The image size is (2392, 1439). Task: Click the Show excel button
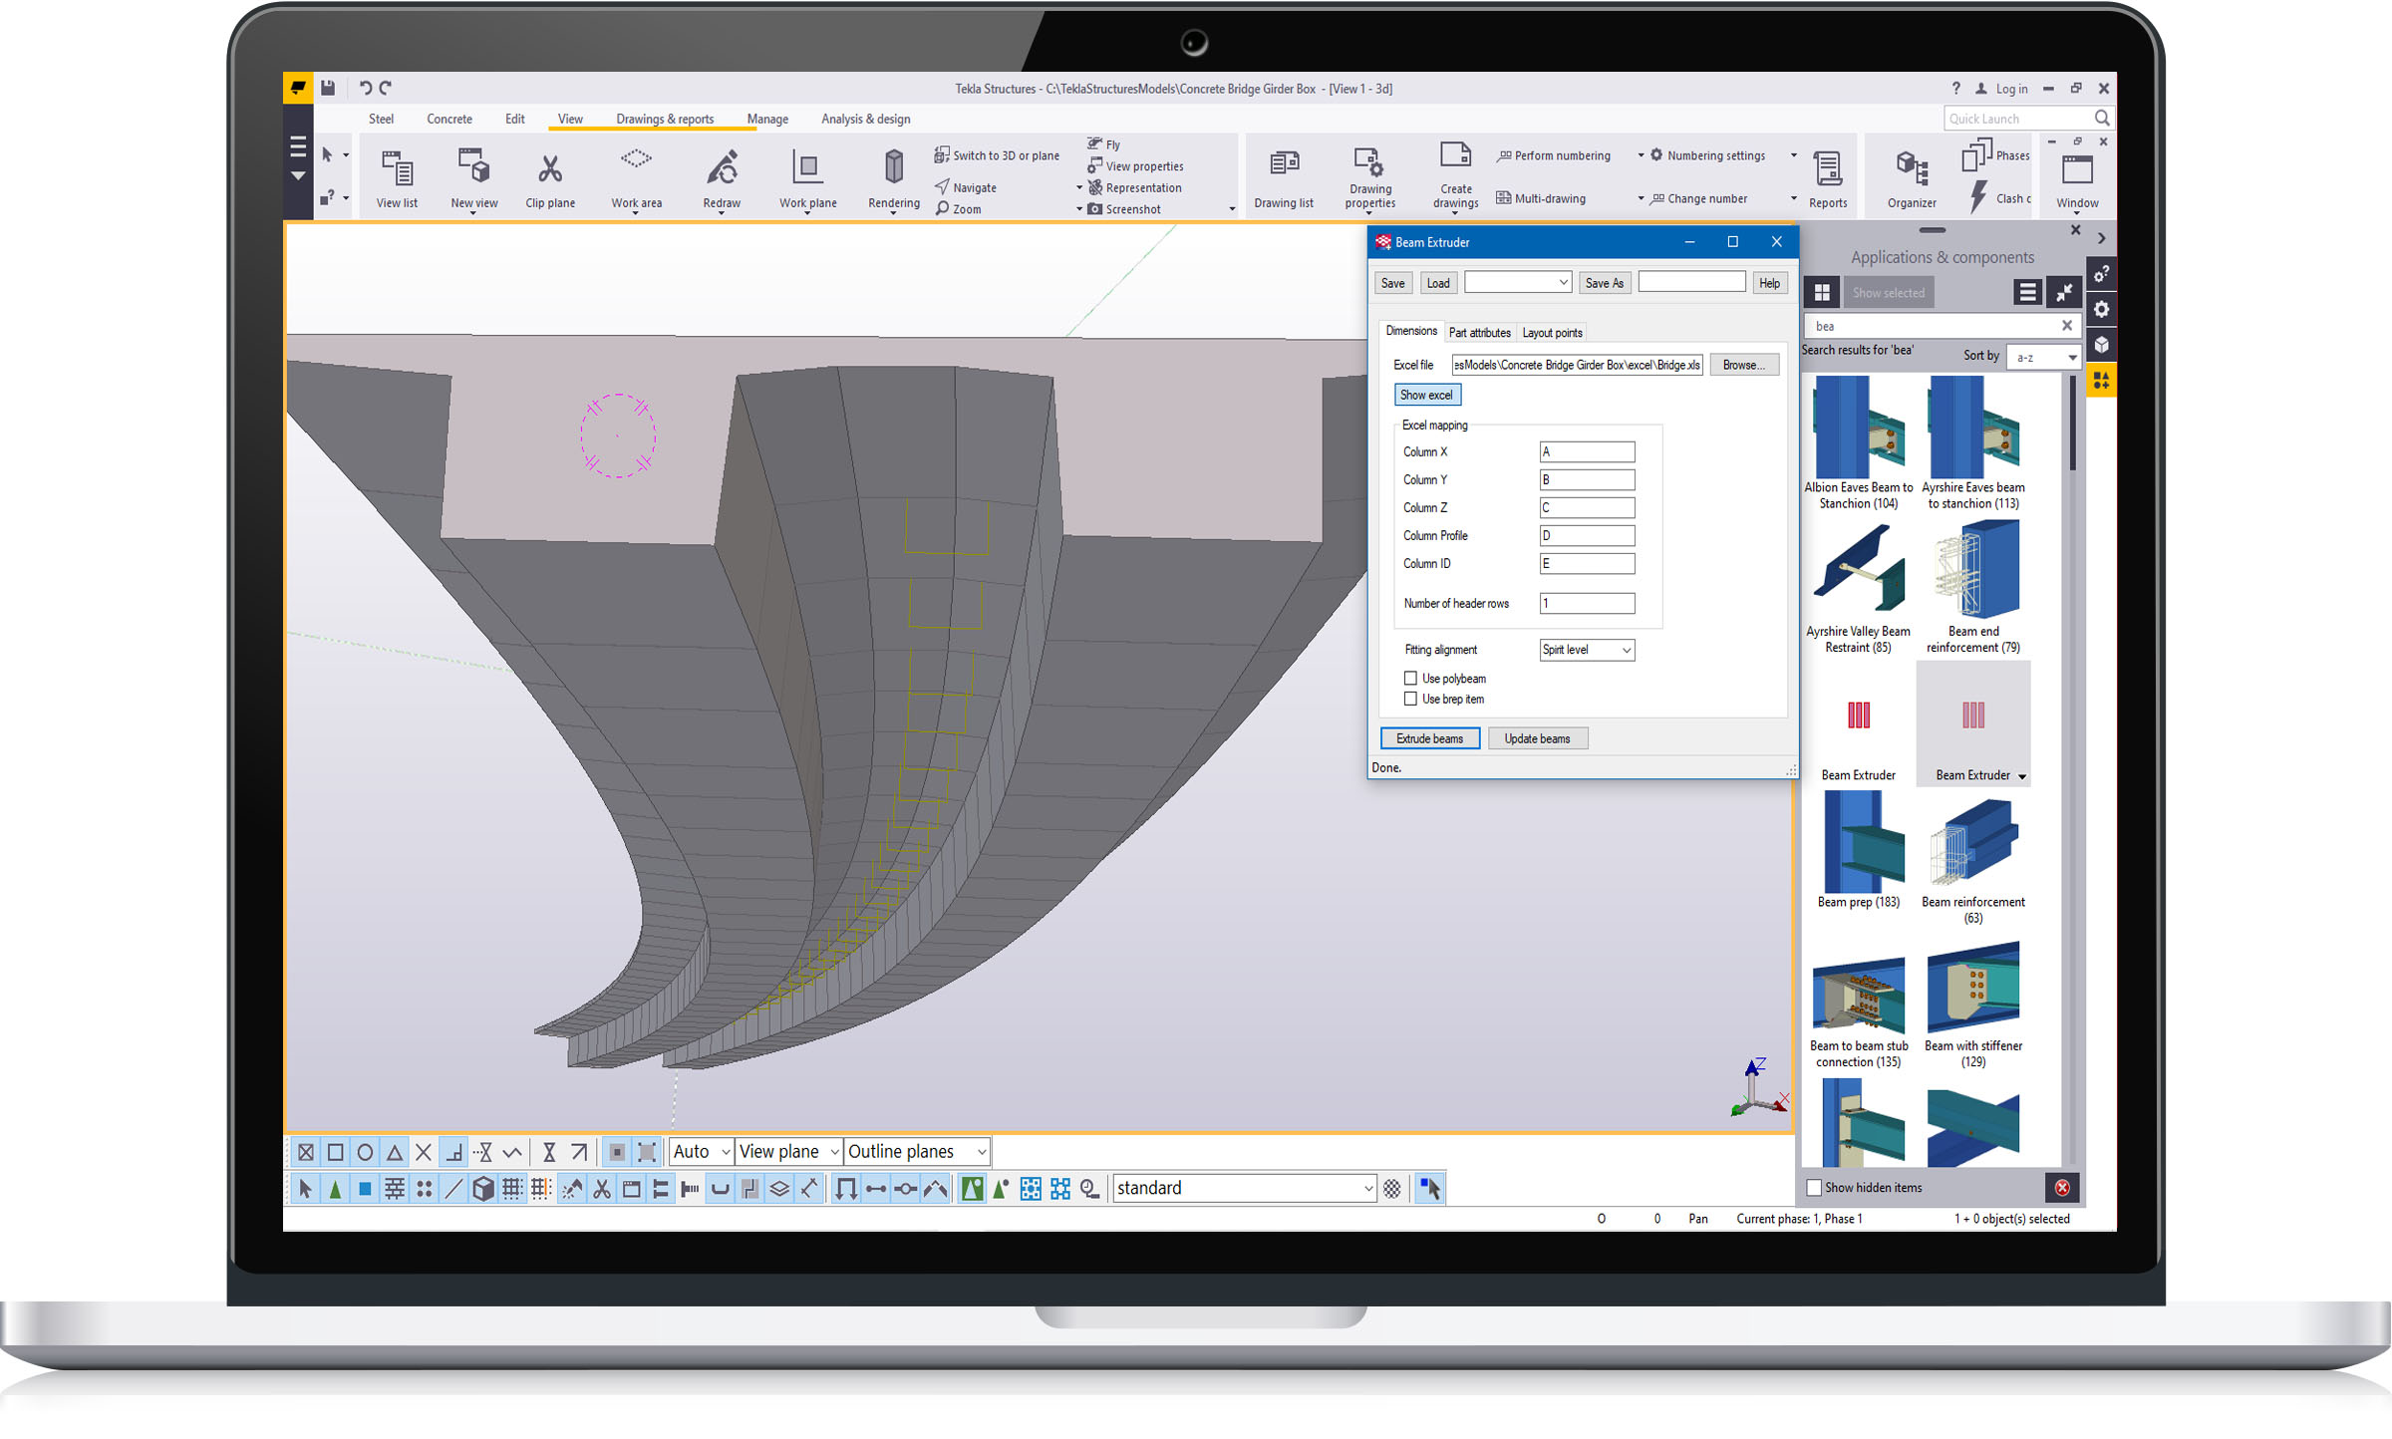[x=1426, y=395]
